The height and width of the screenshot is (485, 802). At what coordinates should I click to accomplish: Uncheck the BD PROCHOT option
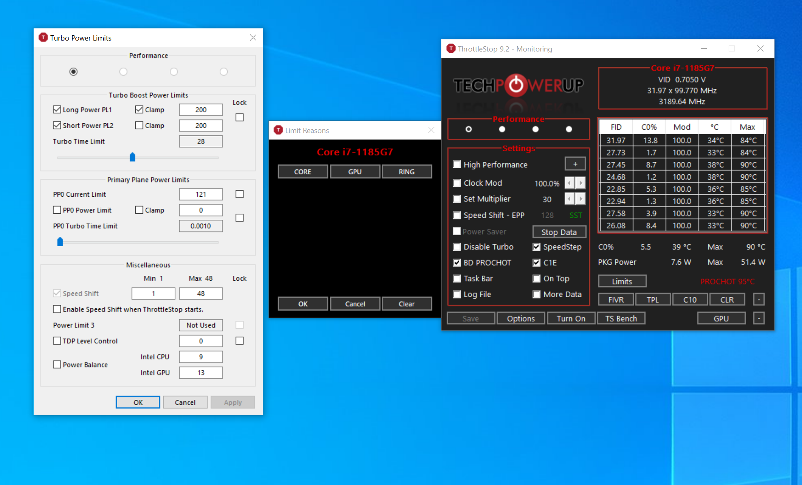point(457,263)
